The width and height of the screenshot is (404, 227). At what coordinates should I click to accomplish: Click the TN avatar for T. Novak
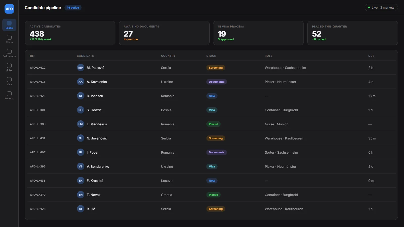(81, 195)
